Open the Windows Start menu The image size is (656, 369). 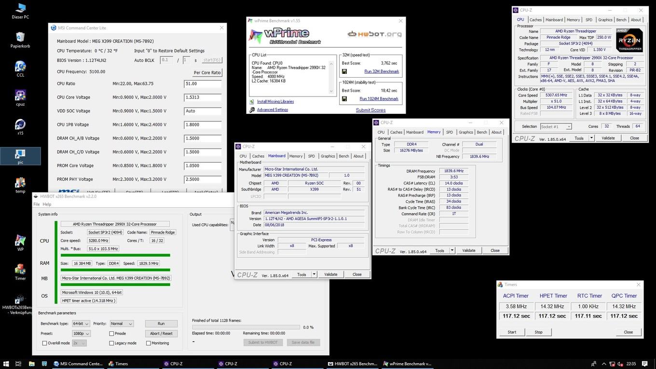click(6, 364)
